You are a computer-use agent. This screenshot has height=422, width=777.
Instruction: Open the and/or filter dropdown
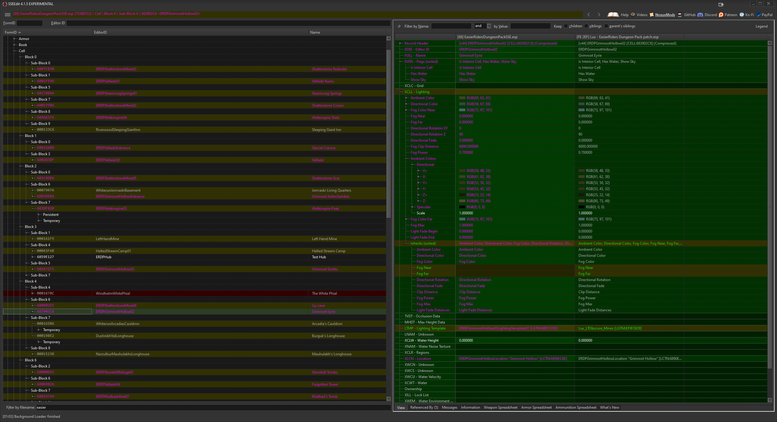point(489,26)
